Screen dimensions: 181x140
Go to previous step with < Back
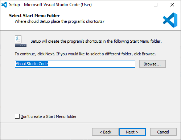(x=105, y=132)
